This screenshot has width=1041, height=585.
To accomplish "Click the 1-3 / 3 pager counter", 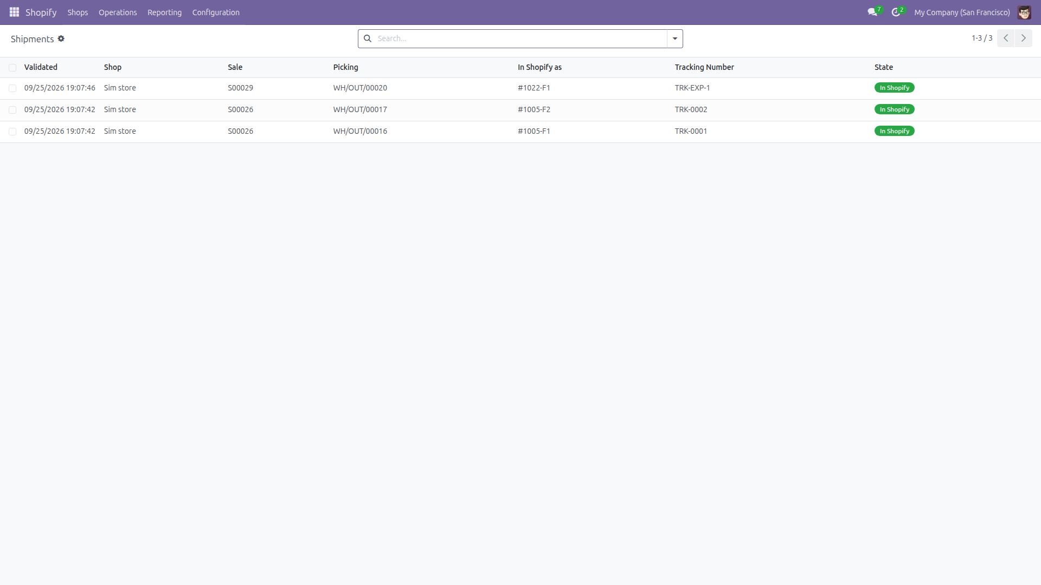I will pos(982,38).
